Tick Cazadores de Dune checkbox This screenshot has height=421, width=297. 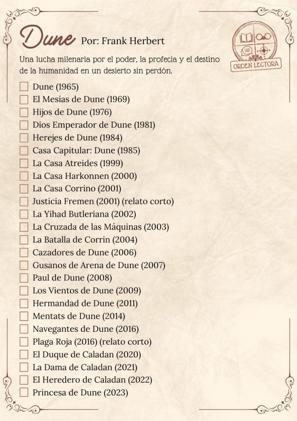point(24,252)
